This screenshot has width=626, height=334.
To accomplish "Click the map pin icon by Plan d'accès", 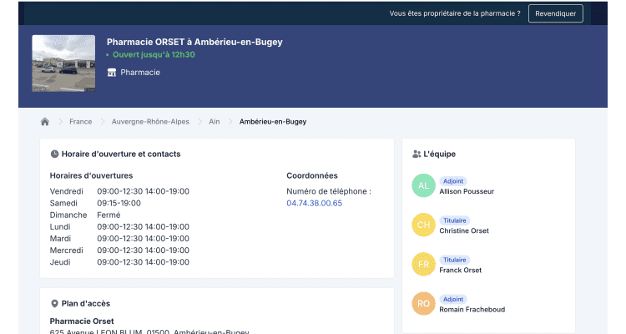I will pyautogui.click(x=55, y=304).
